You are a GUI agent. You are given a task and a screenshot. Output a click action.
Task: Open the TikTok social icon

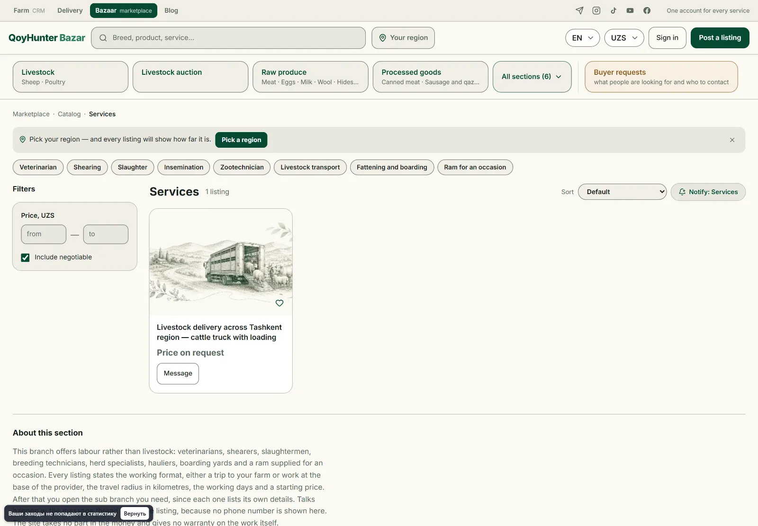[x=614, y=10]
